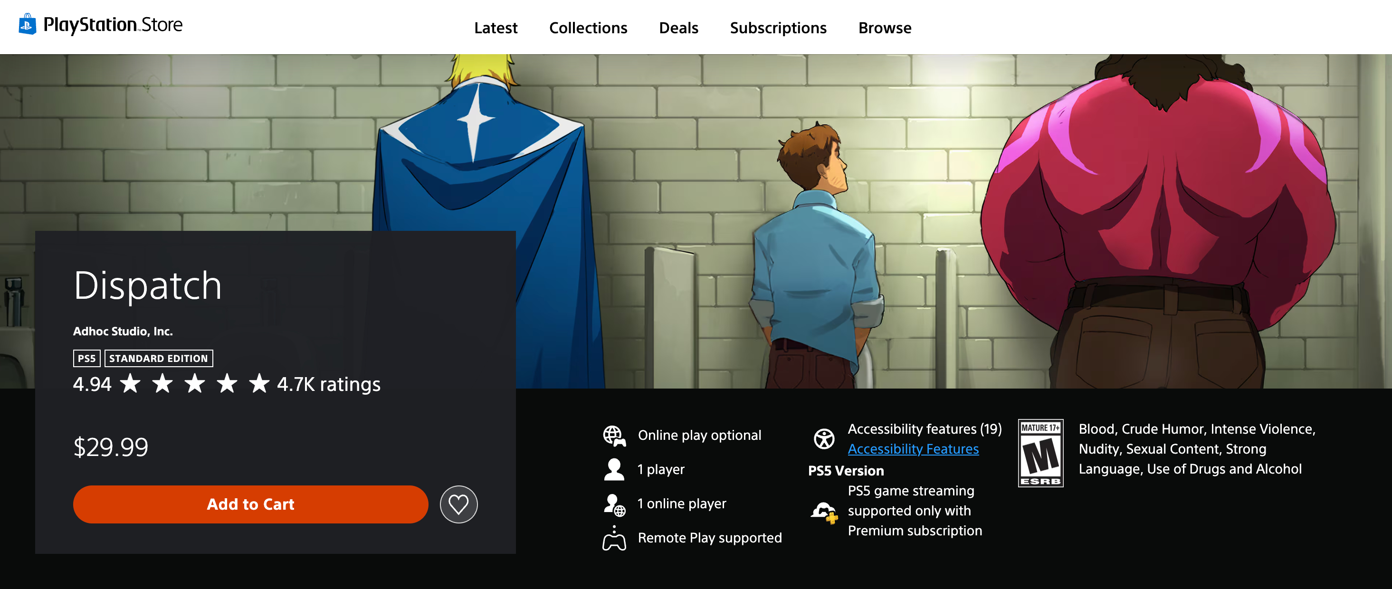Click the single player silhouette icon
This screenshot has width=1392, height=589.
click(614, 470)
